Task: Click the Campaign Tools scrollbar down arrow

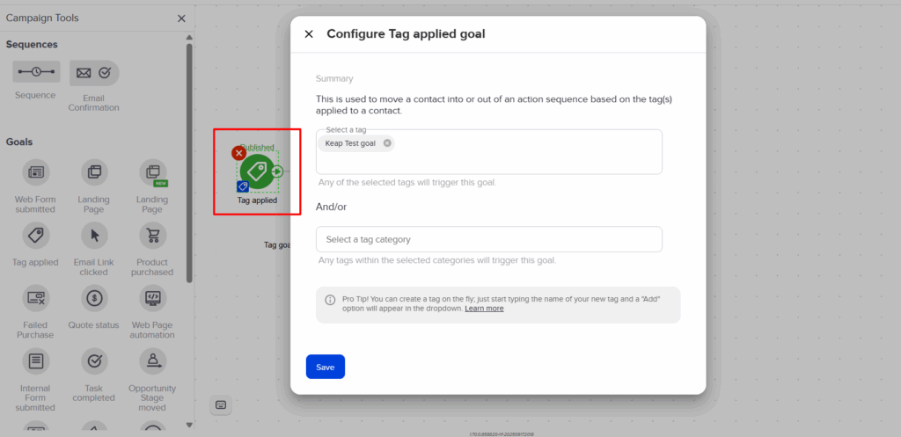Action: pyautogui.click(x=190, y=425)
